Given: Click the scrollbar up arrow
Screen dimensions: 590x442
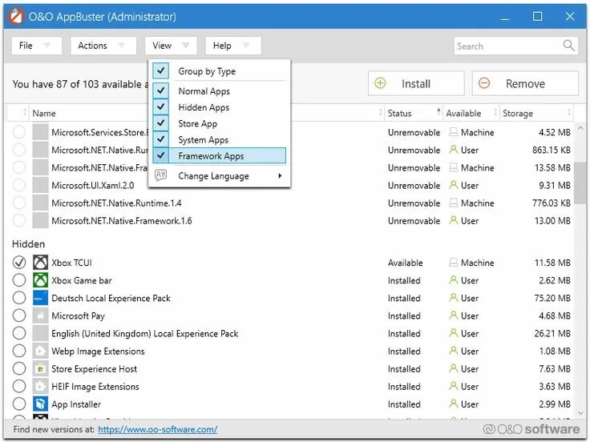Looking at the screenshot, I should pos(580,128).
